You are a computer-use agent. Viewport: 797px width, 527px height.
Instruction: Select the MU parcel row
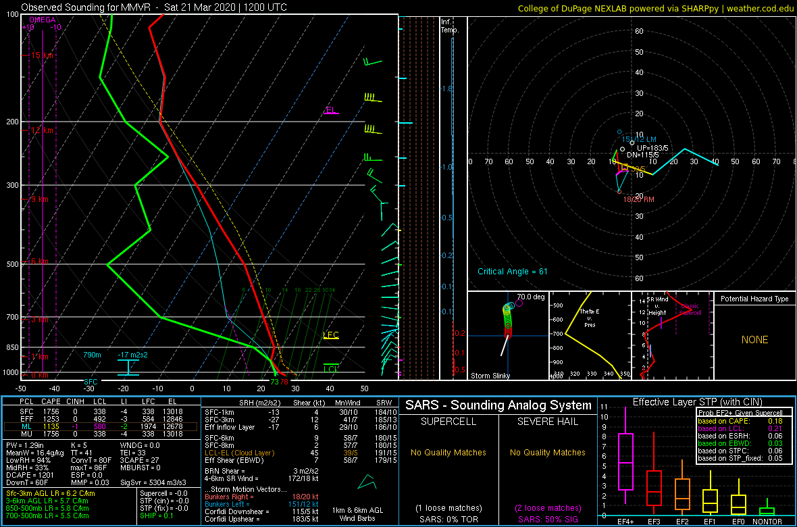pyautogui.click(x=102, y=435)
